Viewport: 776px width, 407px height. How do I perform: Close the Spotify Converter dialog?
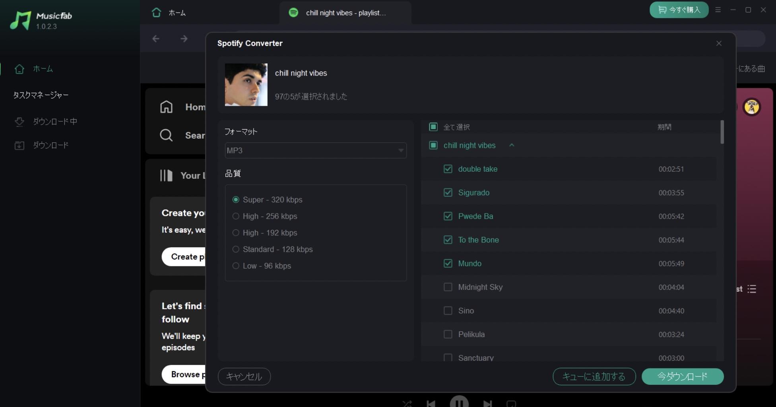click(719, 43)
